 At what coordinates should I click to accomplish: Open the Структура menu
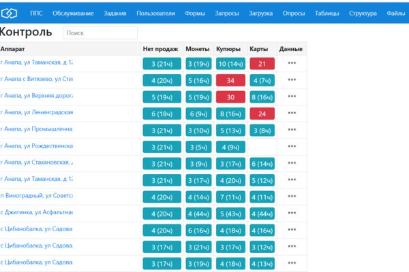click(363, 14)
